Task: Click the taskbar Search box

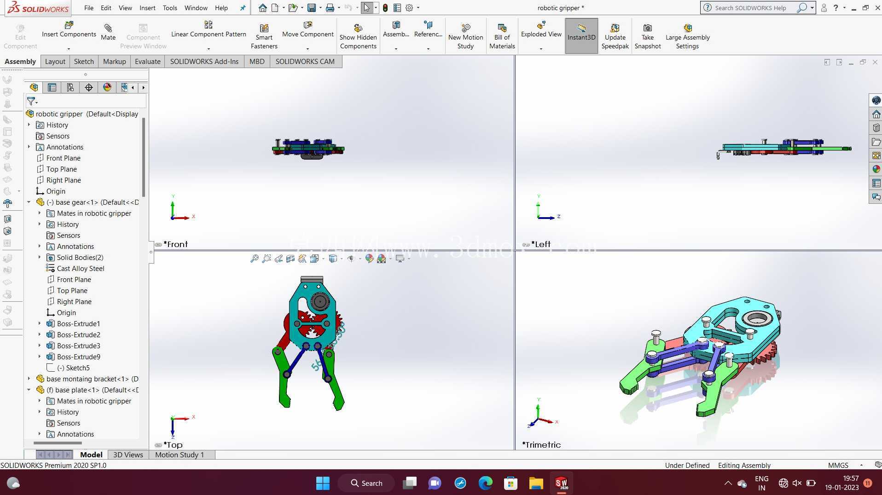Action: [x=366, y=483]
